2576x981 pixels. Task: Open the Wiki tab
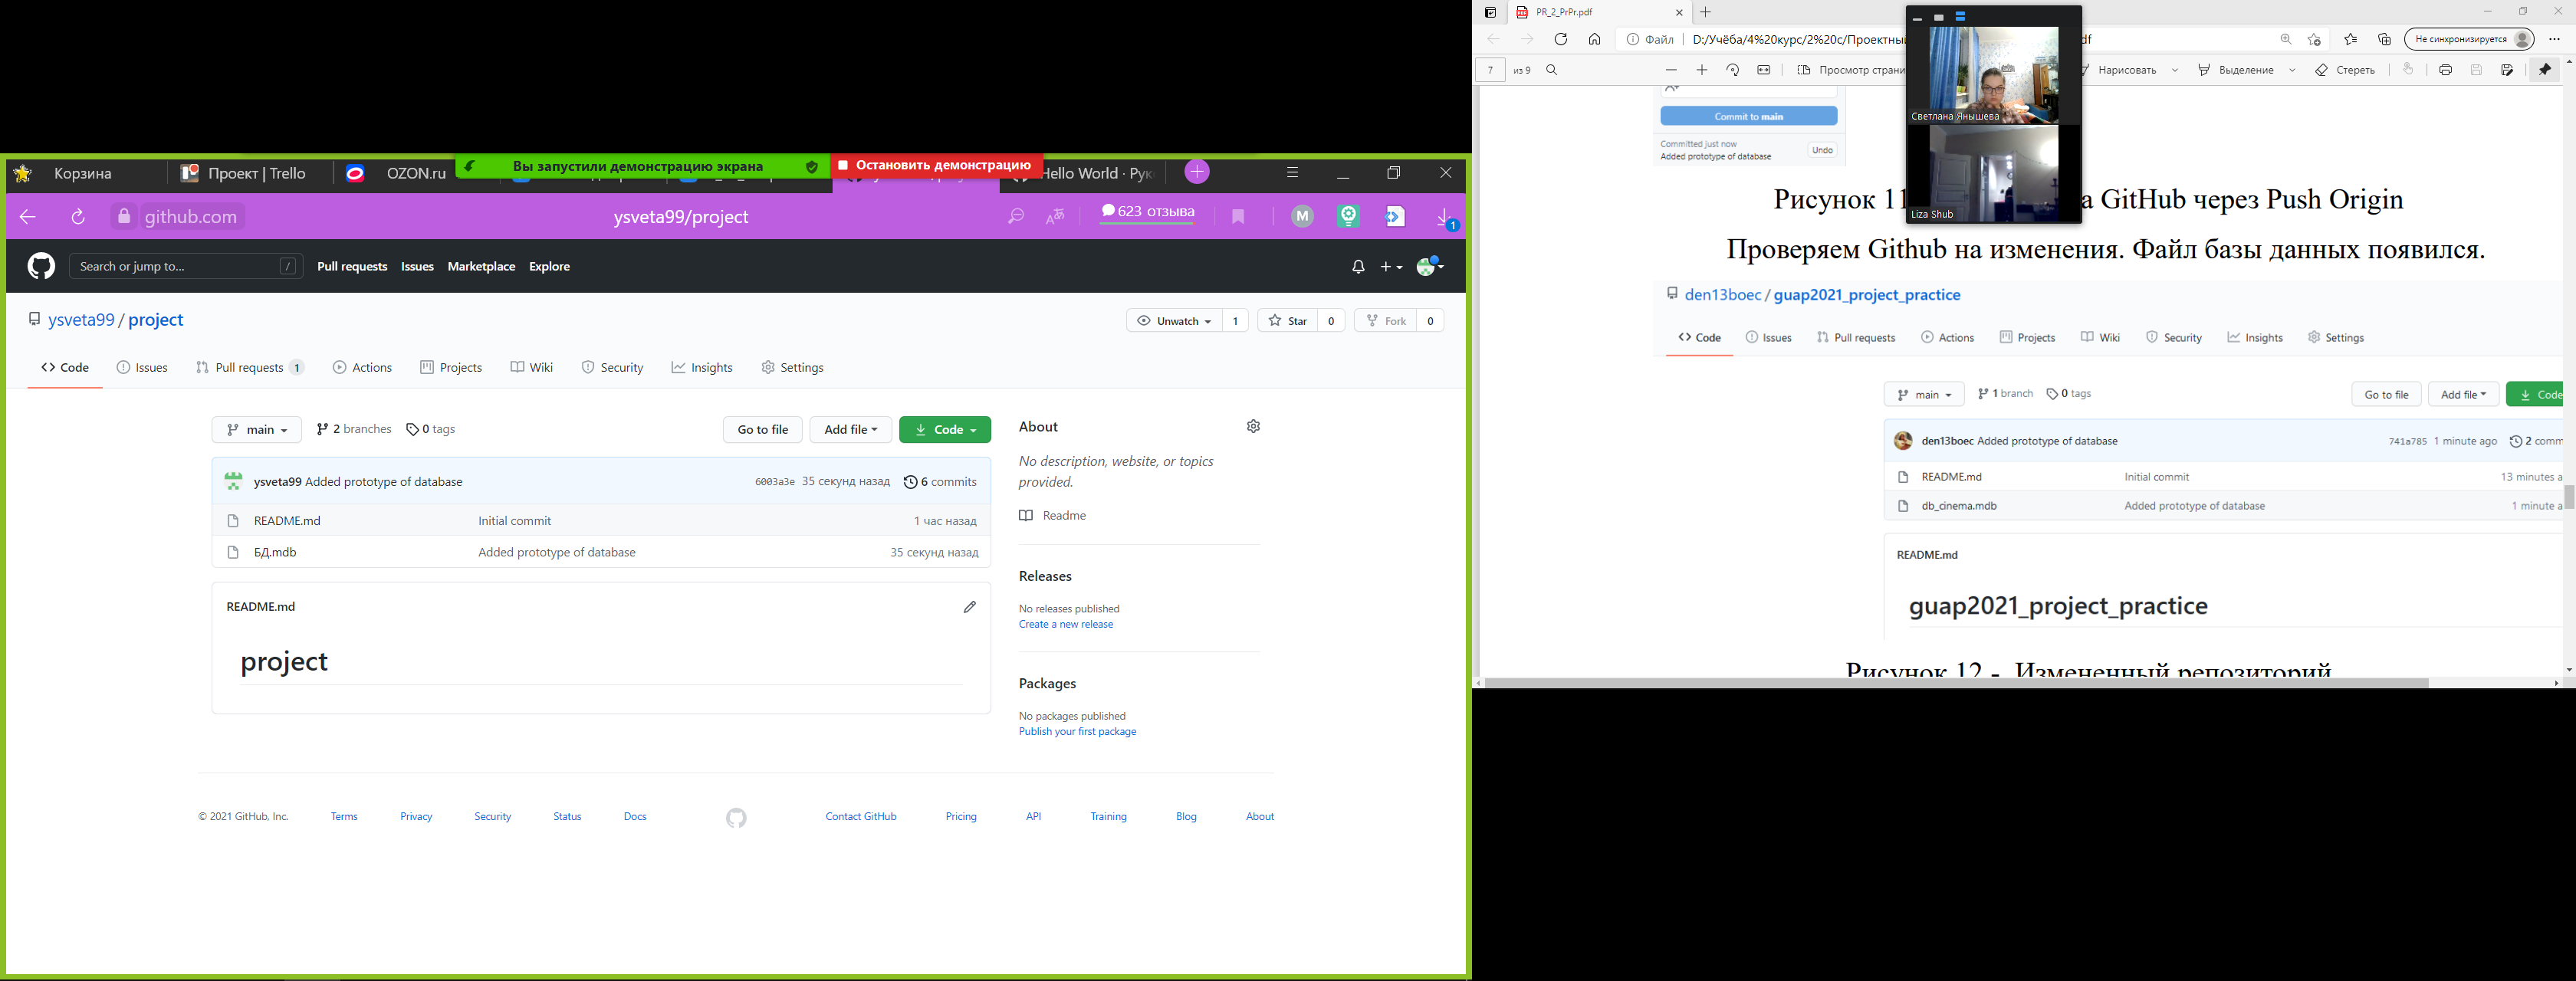532,368
